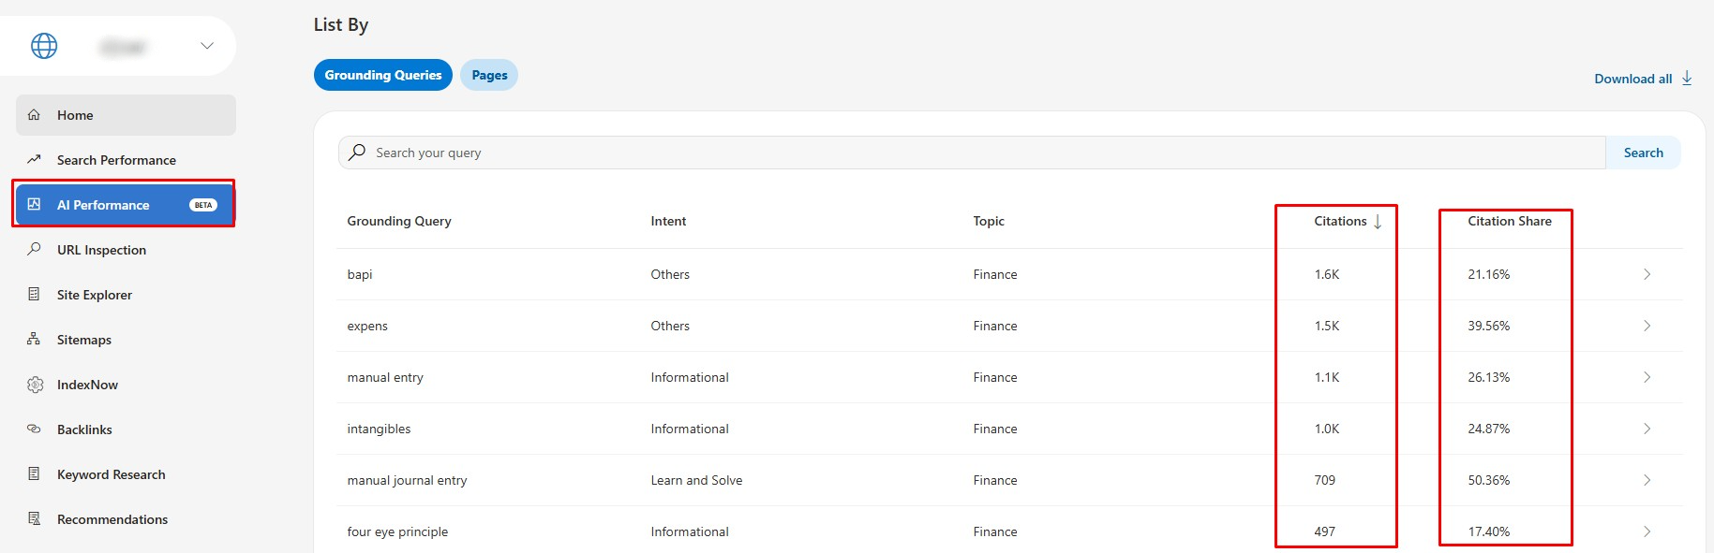The width and height of the screenshot is (1714, 553).
Task: Expand the site selector chevron
Action: pos(207,46)
